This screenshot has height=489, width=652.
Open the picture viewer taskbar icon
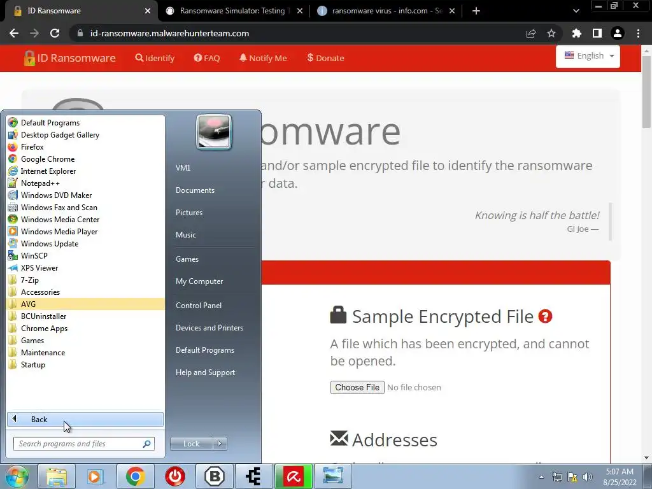(332, 476)
